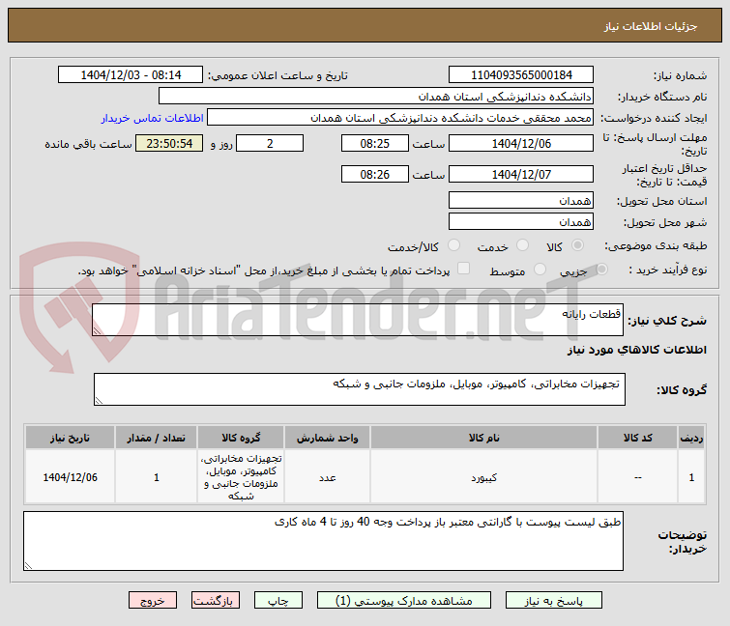Screen dimensions: 730x626
Task: Click the تعداد / مقدار column header
Action: pos(156,438)
